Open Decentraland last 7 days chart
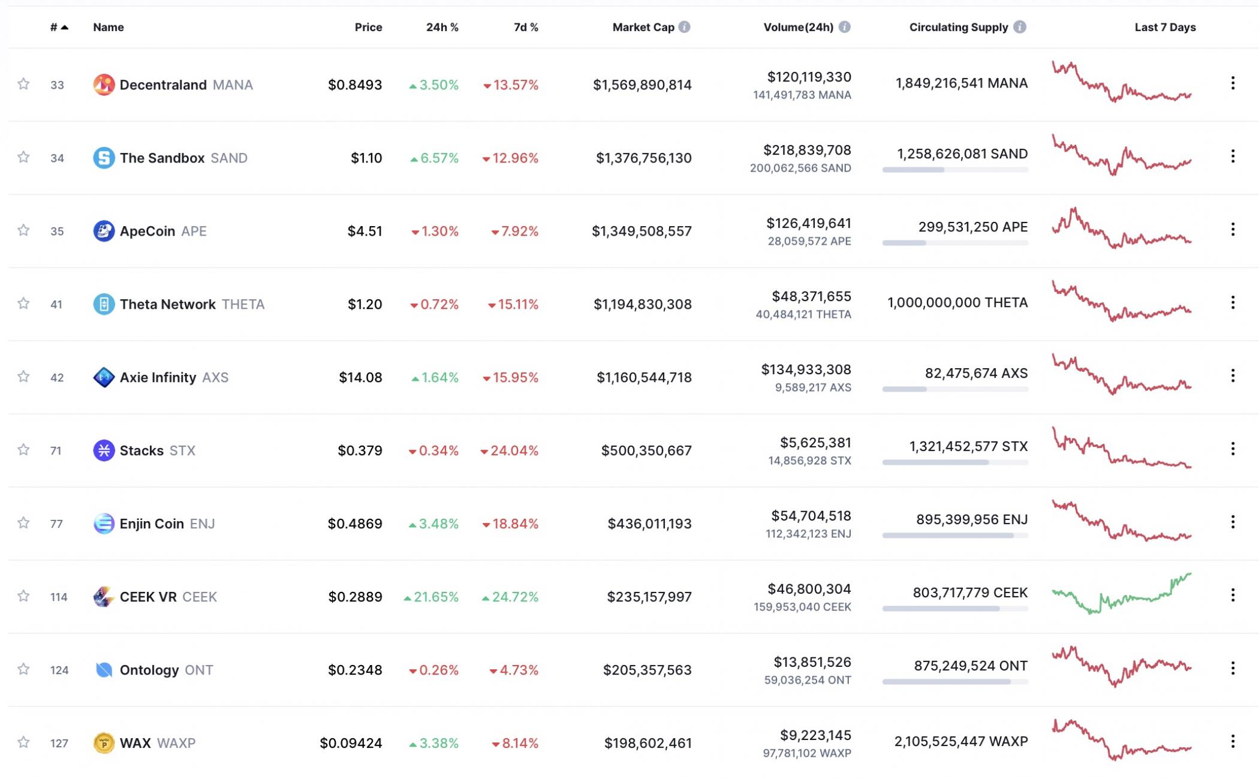The height and width of the screenshot is (779, 1259). (x=1122, y=82)
